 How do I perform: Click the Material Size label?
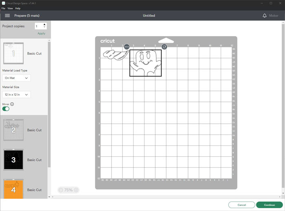[11, 87]
